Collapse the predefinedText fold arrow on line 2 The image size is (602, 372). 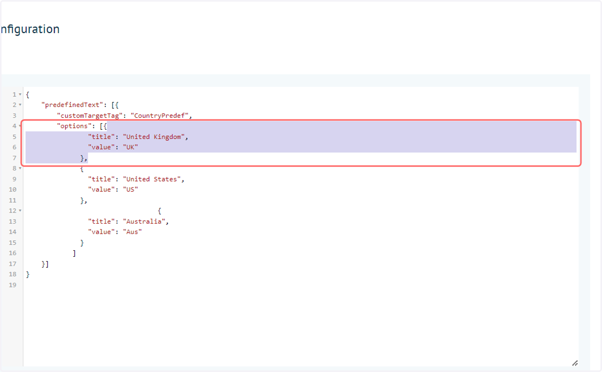click(x=20, y=105)
